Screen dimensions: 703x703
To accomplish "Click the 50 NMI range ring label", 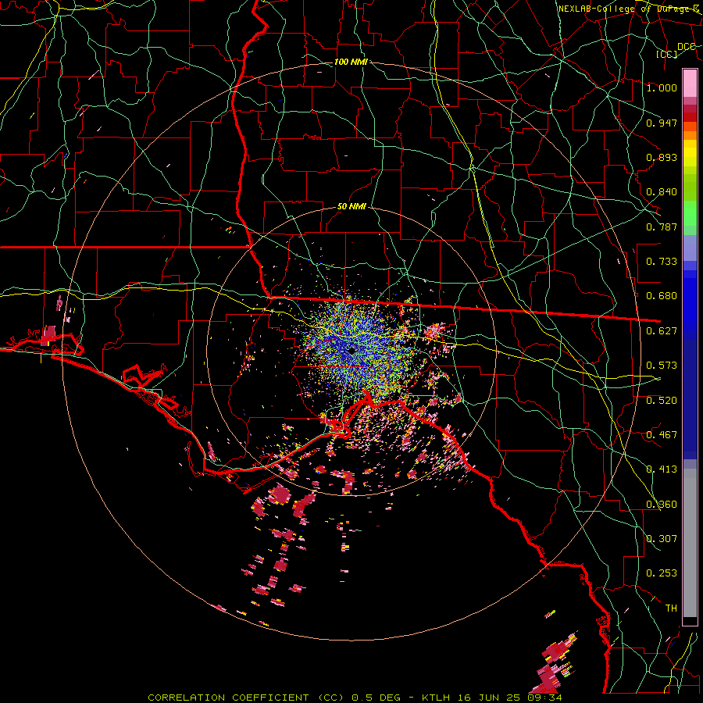I will point(351,207).
